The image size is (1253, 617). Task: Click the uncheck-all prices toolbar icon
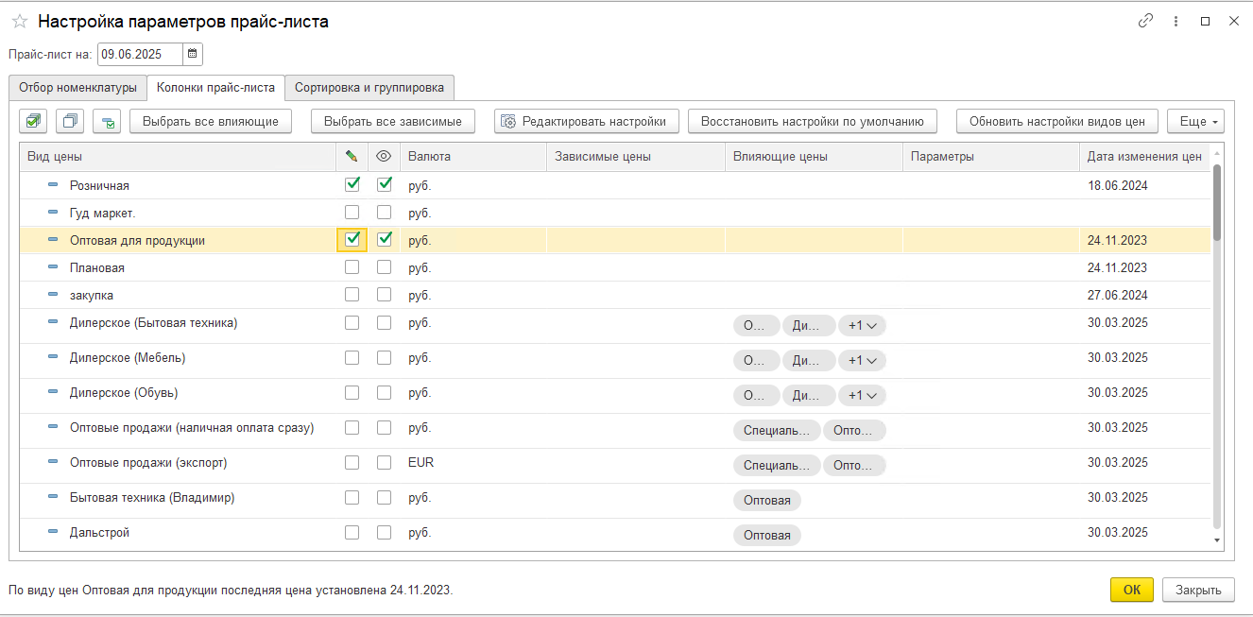[x=71, y=121]
